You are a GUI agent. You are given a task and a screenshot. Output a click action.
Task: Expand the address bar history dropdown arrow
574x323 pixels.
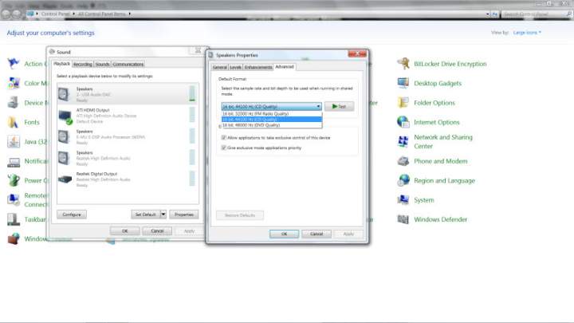pos(488,14)
